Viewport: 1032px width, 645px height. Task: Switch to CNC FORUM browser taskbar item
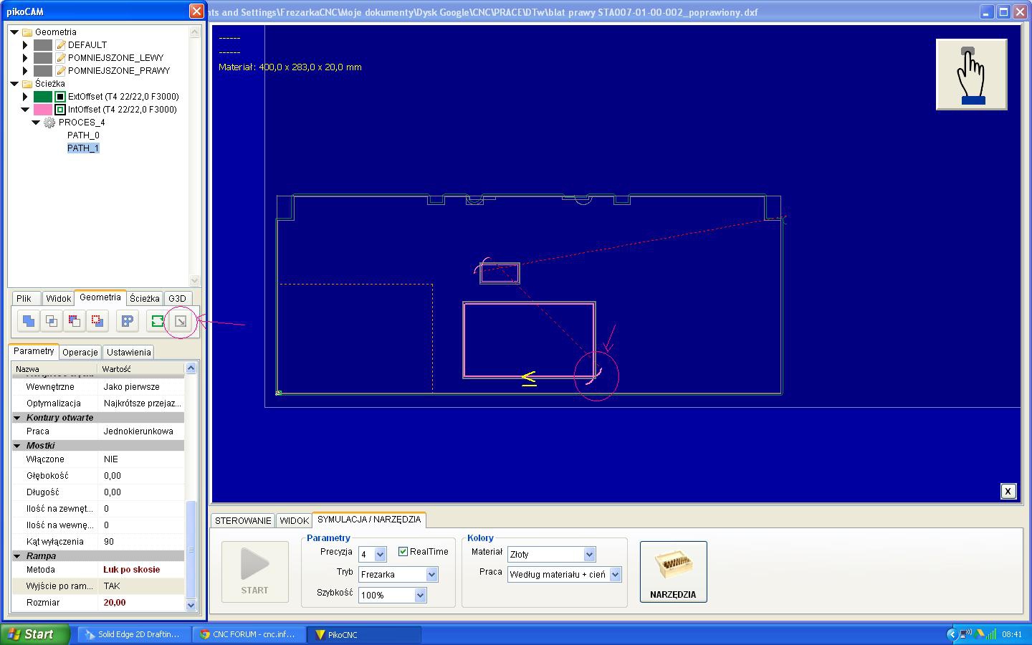[249, 634]
